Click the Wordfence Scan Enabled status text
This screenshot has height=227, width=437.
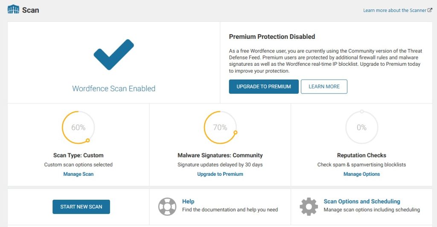[x=114, y=89]
